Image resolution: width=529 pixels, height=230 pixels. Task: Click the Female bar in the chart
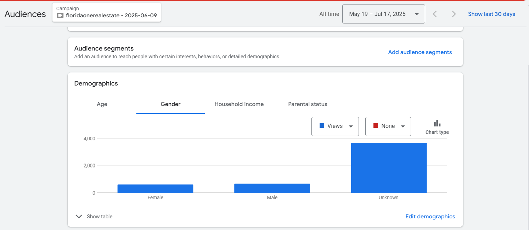155,189
